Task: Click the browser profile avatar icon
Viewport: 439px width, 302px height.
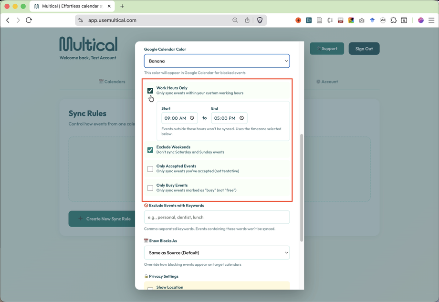Action: pyautogui.click(x=420, y=20)
